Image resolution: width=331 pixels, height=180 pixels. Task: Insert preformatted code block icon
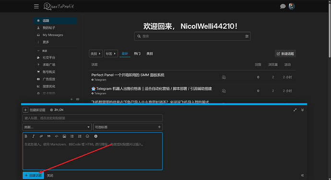57,136
